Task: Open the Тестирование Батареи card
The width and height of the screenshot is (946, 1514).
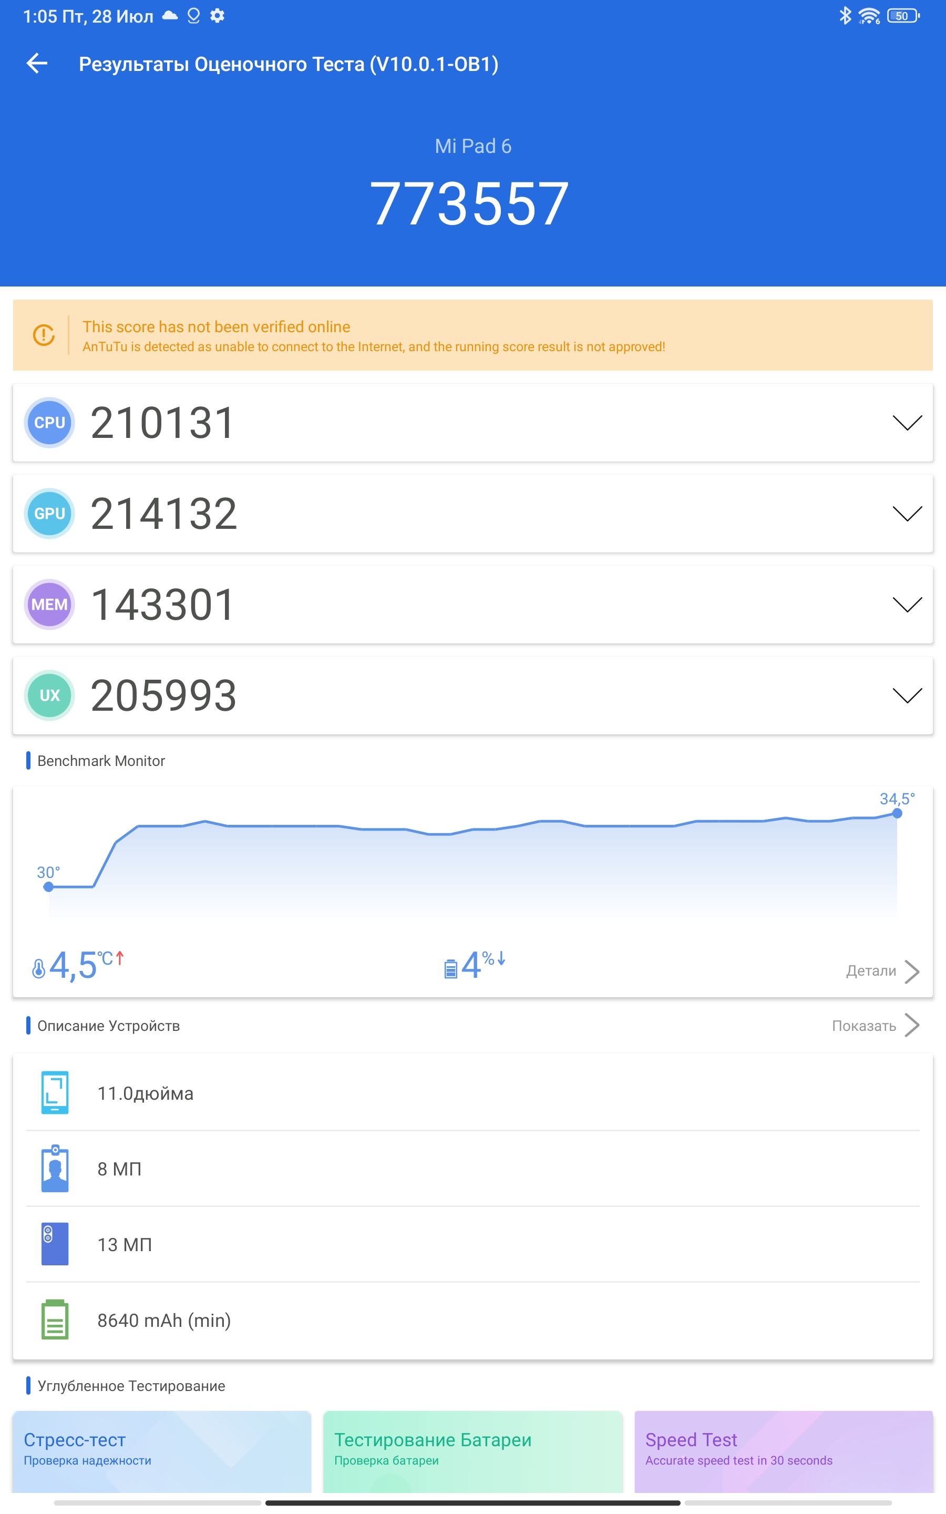Action: click(473, 1451)
